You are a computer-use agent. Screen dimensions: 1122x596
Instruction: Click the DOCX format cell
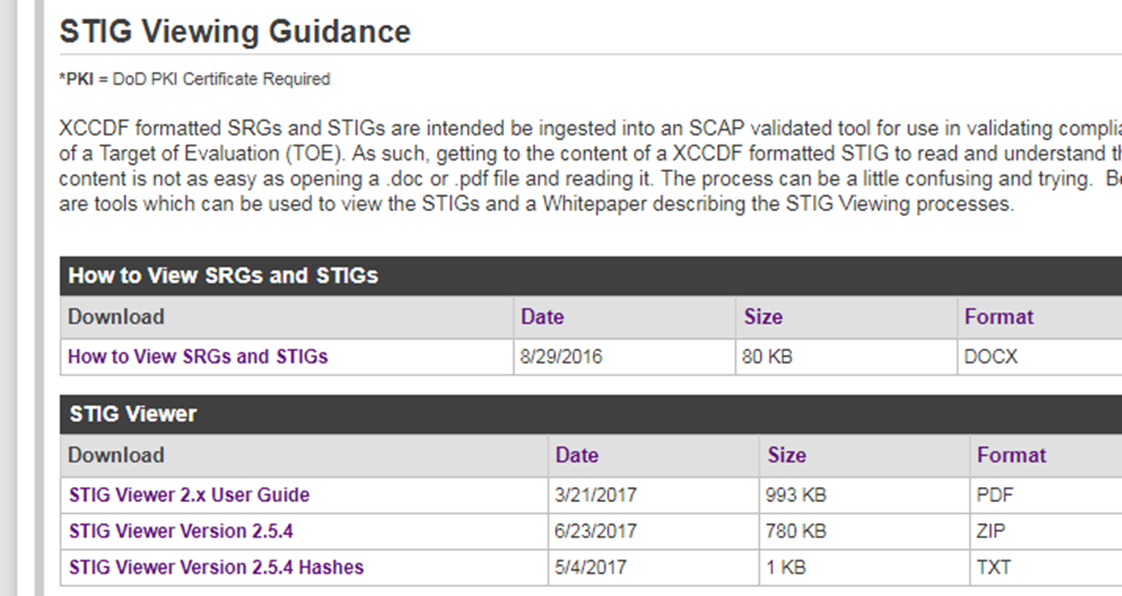click(x=991, y=357)
